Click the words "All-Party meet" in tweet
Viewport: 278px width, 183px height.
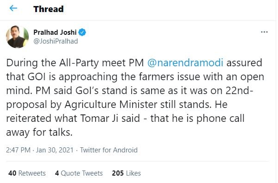coord(93,63)
